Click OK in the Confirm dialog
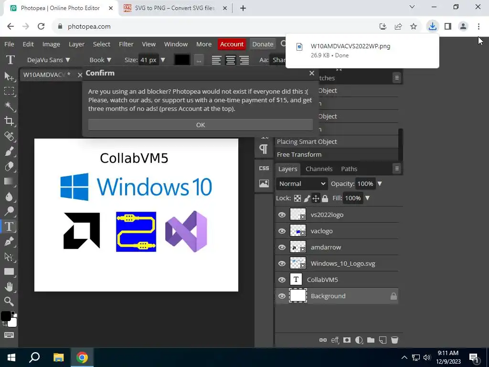The image size is (489, 367). [201, 125]
